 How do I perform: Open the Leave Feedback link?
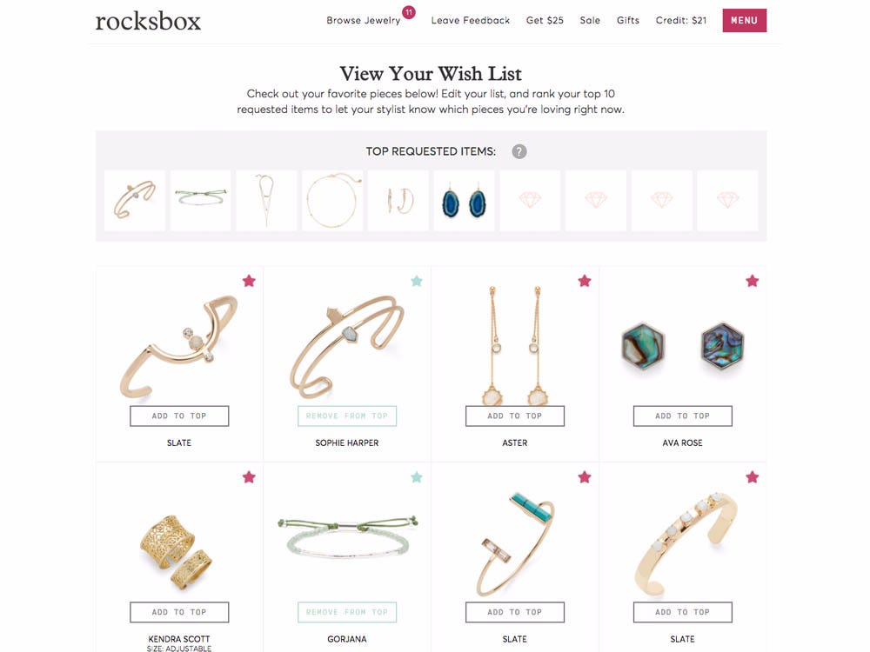tap(470, 21)
